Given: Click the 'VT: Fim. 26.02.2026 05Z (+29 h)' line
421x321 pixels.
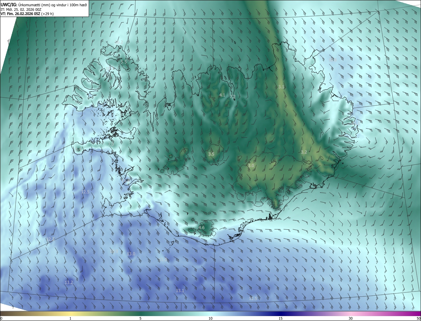Looking at the screenshot, I should [x=27, y=14].
